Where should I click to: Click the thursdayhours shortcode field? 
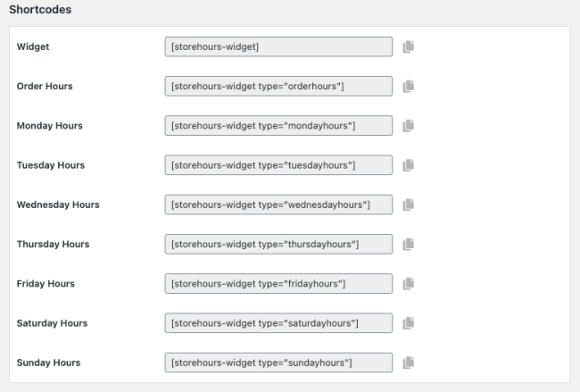pyautogui.click(x=278, y=244)
